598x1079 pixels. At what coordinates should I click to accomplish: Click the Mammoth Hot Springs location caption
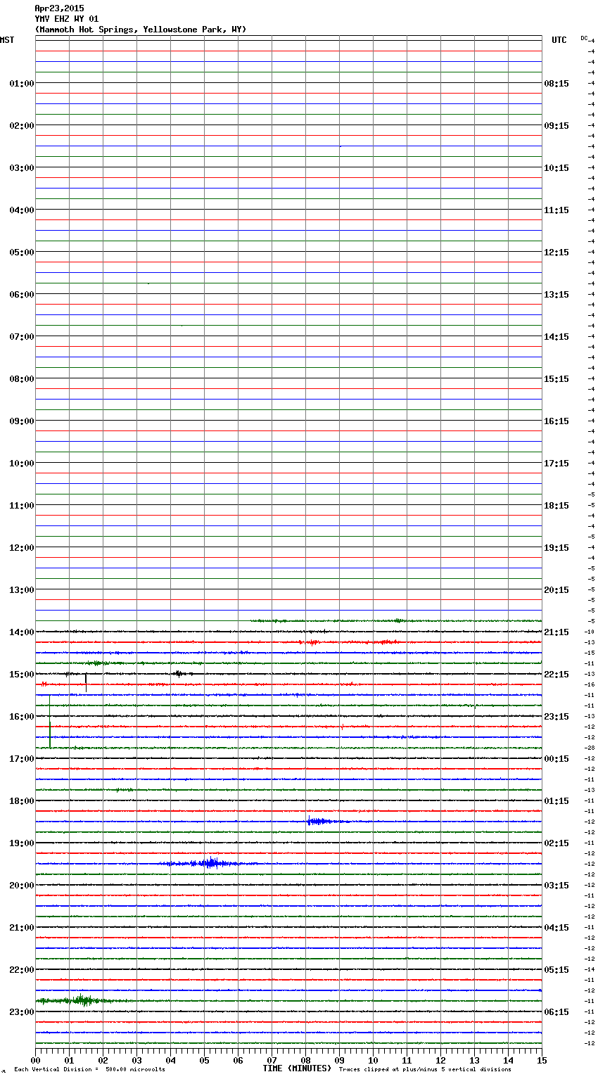click(x=141, y=30)
